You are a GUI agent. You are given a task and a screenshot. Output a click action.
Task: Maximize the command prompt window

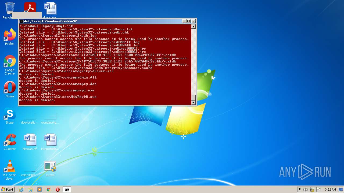[x=189, y=21]
